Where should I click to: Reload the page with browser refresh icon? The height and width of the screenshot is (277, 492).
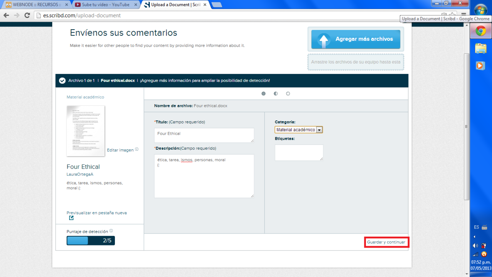click(x=27, y=15)
